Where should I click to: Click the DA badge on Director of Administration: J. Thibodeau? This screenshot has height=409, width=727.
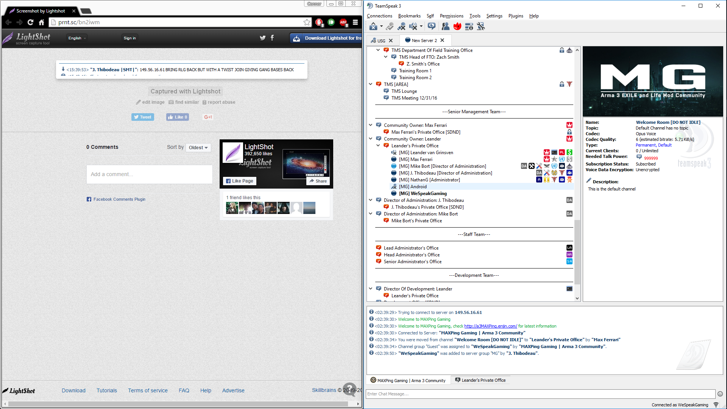(569, 200)
